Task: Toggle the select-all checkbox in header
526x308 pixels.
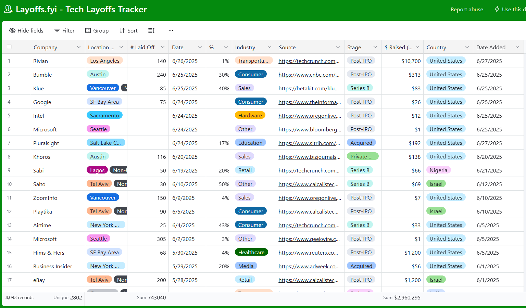Action: pyautogui.click(x=9, y=47)
